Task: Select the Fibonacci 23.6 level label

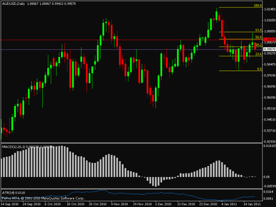Action: tap(258, 54)
